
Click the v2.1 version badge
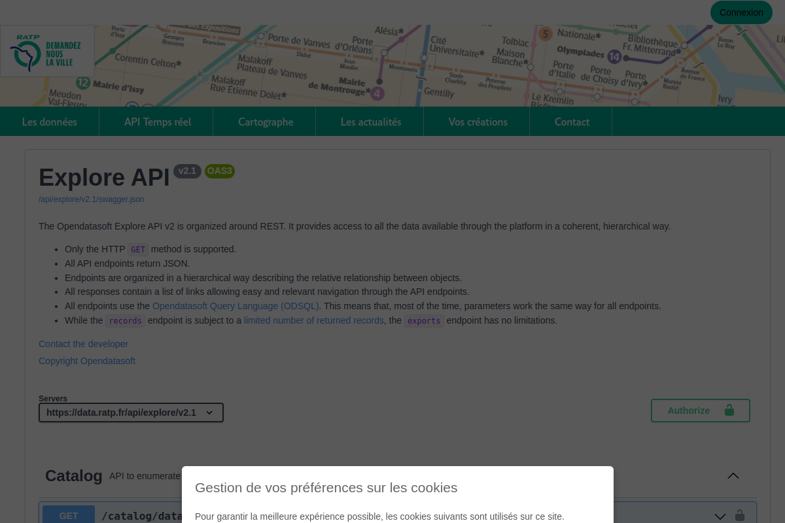(187, 171)
